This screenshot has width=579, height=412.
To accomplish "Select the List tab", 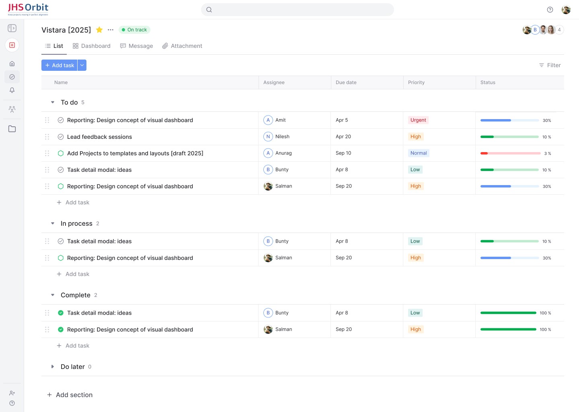I will pyautogui.click(x=54, y=46).
